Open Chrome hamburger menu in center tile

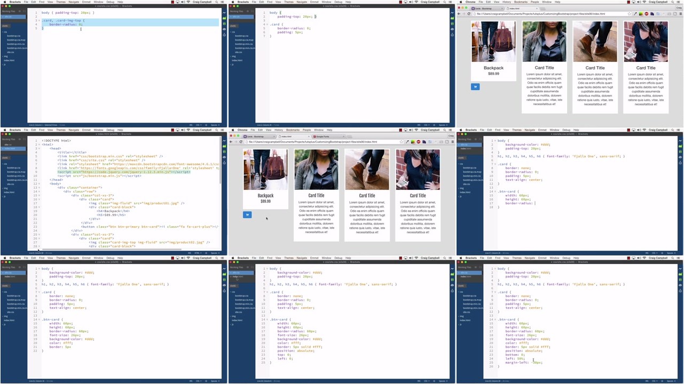453,142
